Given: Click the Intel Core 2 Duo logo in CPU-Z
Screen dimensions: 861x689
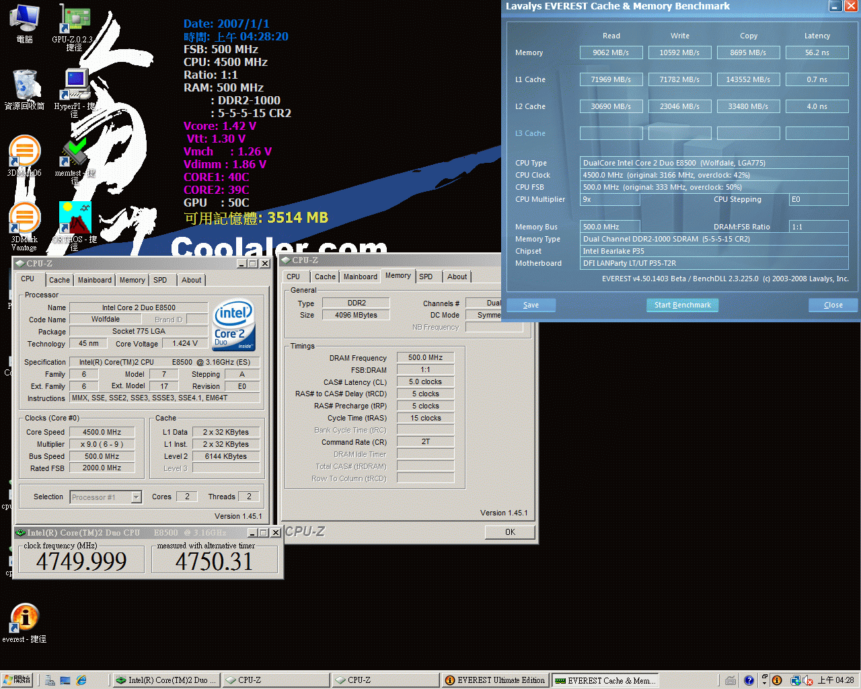Looking at the screenshot, I should (233, 326).
